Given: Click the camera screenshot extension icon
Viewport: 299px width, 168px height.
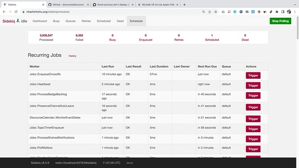Looking at the screenshot, I should (x=223, y=12).
